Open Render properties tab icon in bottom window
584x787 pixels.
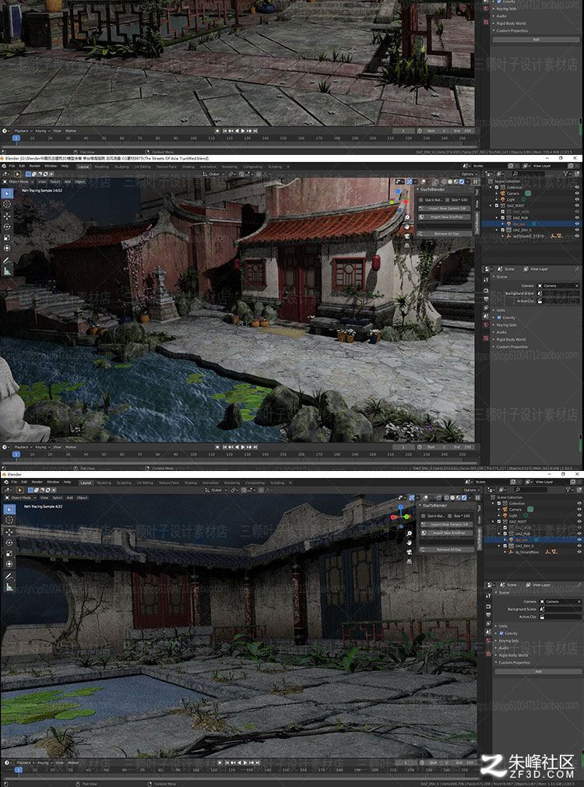[488, 606]
